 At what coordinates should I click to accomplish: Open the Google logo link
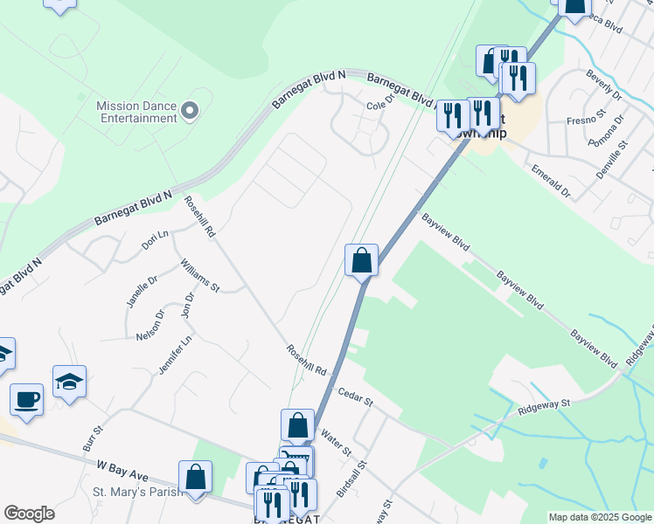pos(29,514)
